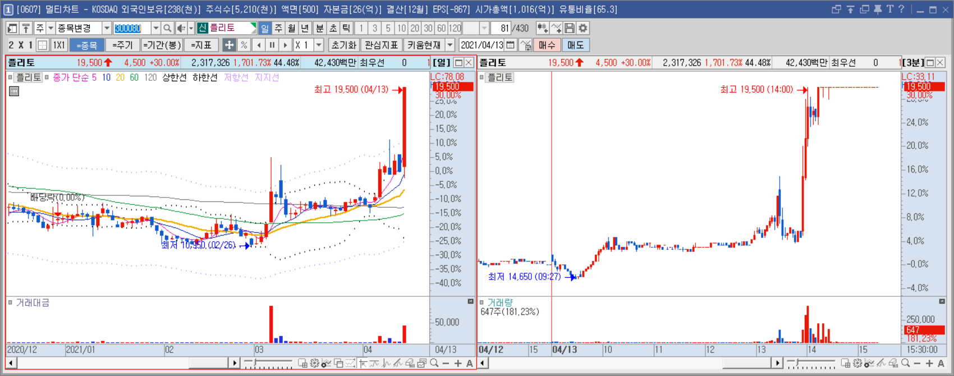Click the 초기화 reset button
The image size is (954, 376).
343,45
